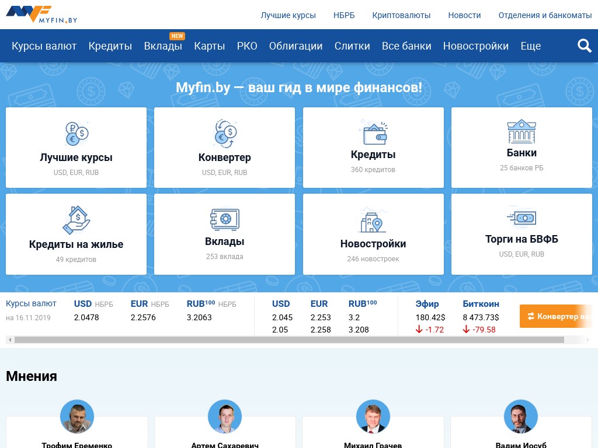
Task: Open the Криптовалюты link in the top bar
Action: pos(401,15)
